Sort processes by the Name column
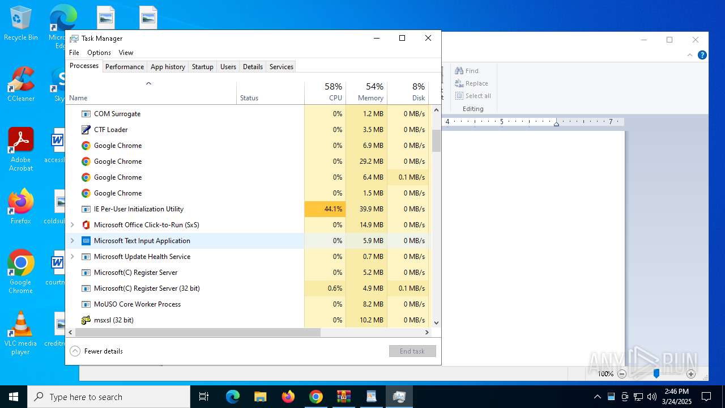The width and height of the screenshot is (725, 408). [151, 93]
